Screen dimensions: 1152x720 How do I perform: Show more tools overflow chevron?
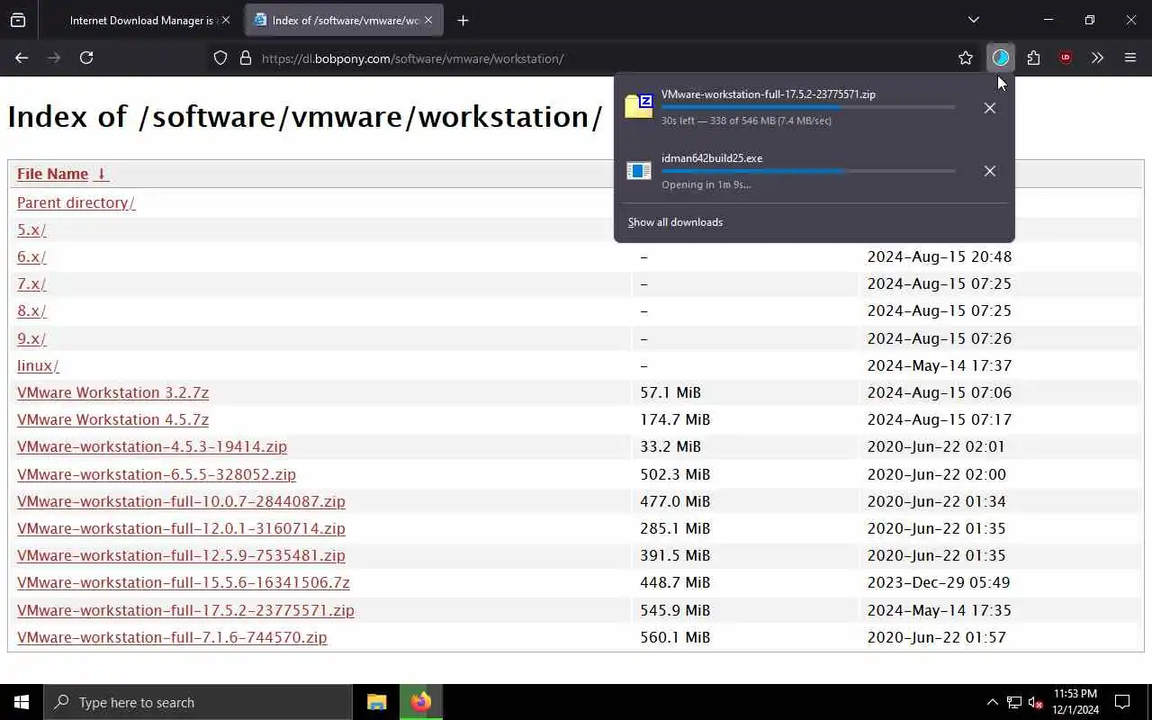[1097, 58]
